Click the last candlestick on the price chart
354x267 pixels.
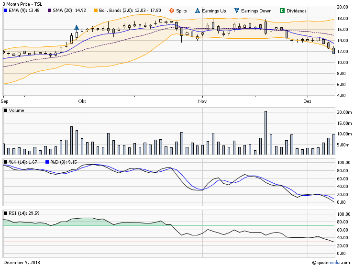[x=333, y=50]
